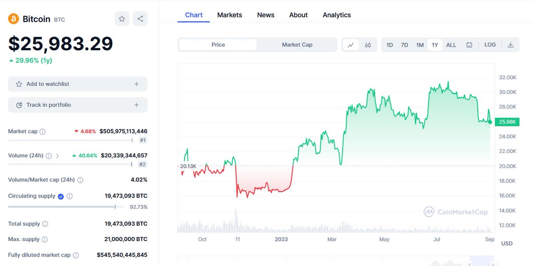Viewport: 533px width, 266px height.
Task: Click the #2 volume rank badge
Action: (143, 165)
